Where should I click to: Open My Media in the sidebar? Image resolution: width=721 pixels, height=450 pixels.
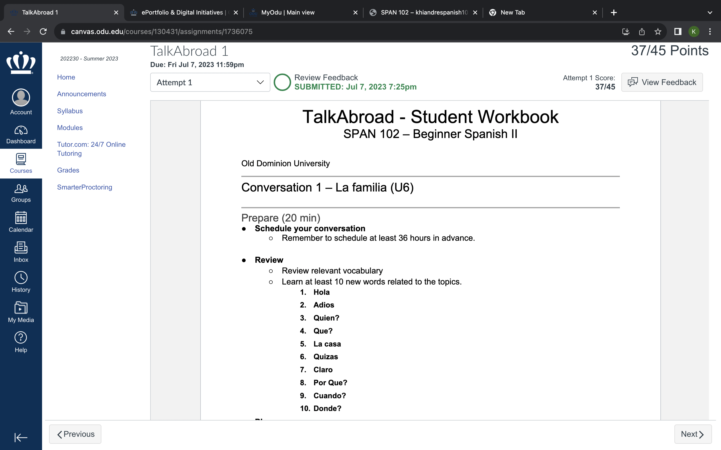point(21,312)
